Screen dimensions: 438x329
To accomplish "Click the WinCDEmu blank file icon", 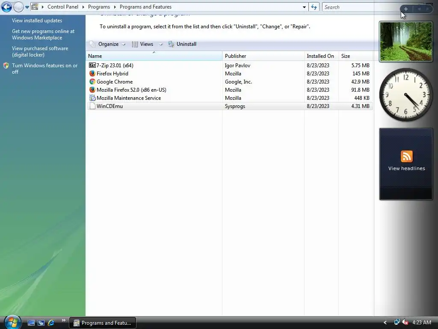I will pos(92,106).
